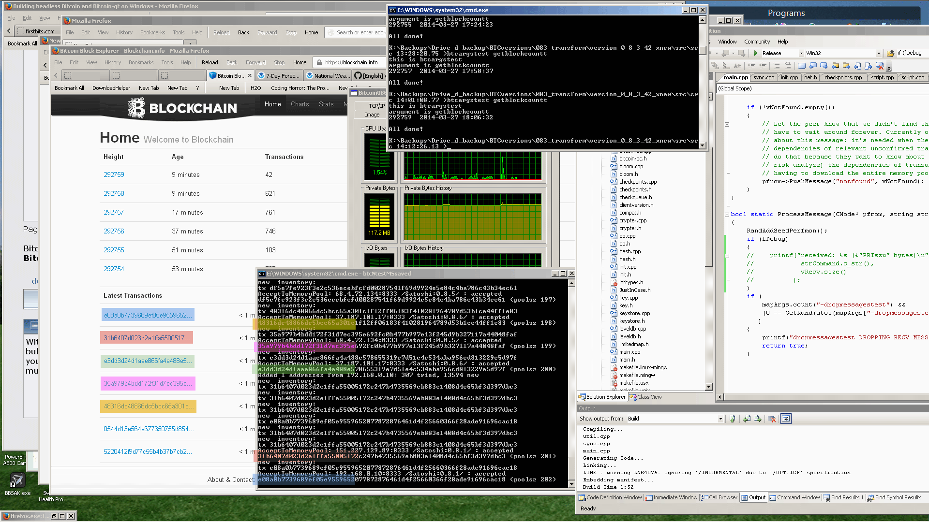Switch to 7-Day Forec... browser tab
This screenshot has width=929, height=522.
[279, 75]
